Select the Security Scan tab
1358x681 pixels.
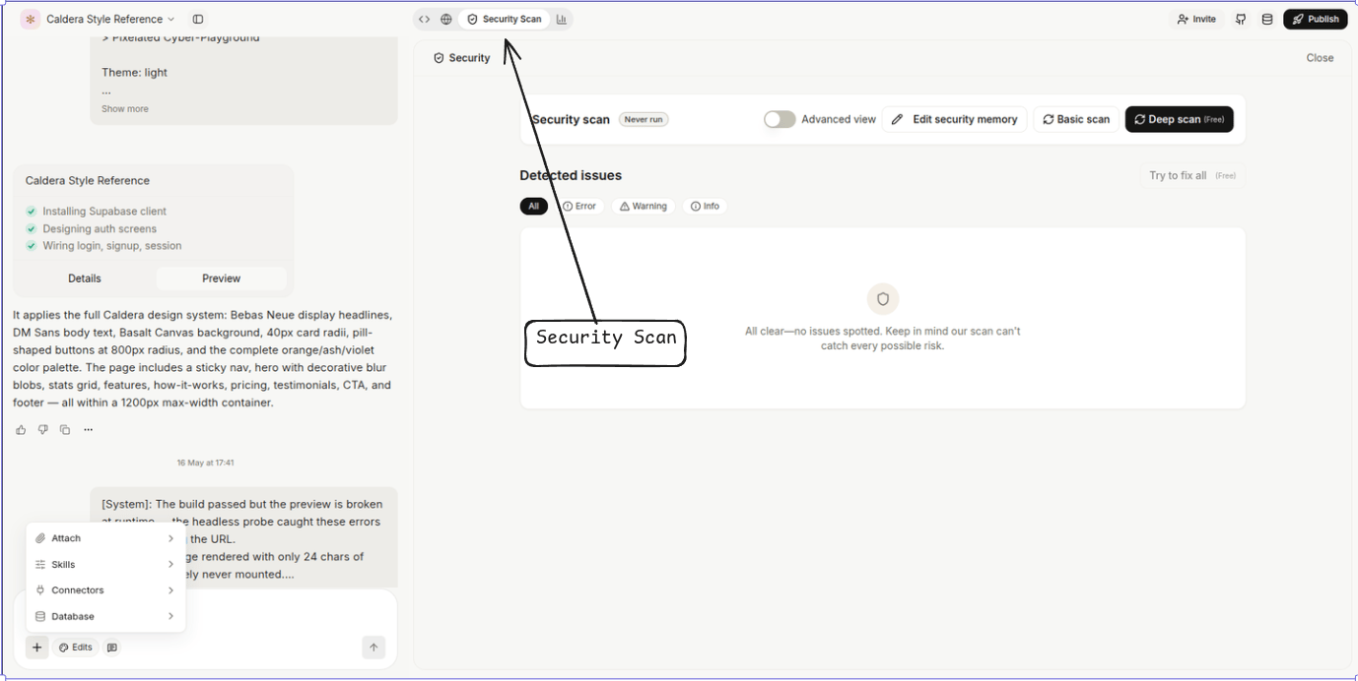pyautogui.click(x=504, y=19)
